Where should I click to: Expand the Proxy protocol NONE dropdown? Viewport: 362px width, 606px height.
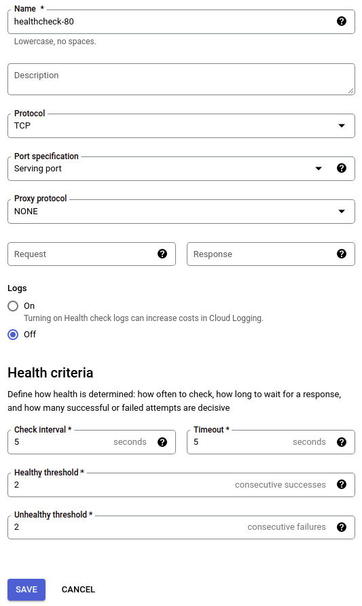[x=181, y=212]
